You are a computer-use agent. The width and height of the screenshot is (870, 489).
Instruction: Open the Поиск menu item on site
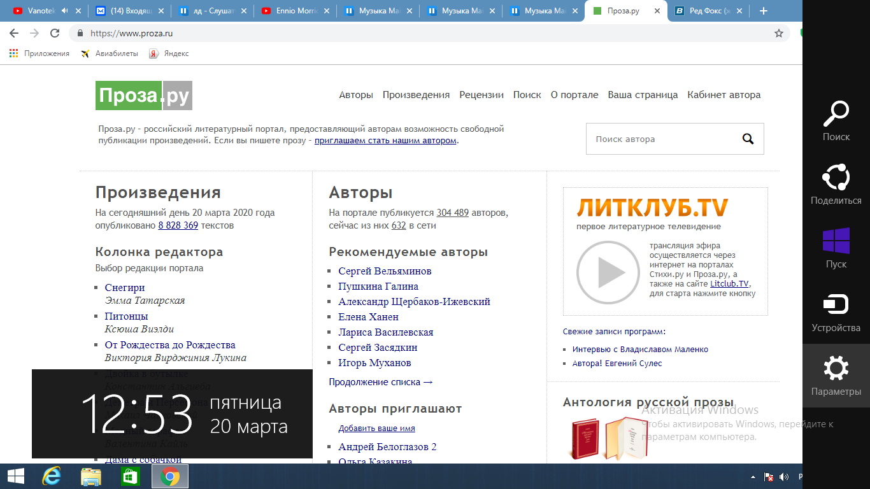(527, 95)
